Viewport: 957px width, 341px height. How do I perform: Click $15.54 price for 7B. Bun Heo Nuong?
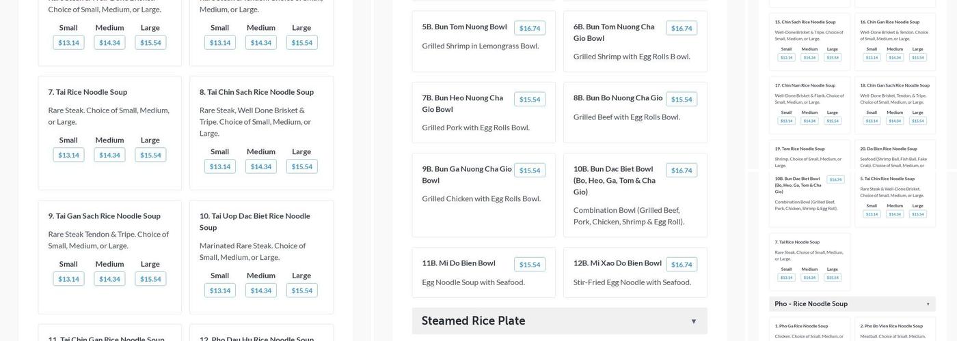tap(530, 100)
